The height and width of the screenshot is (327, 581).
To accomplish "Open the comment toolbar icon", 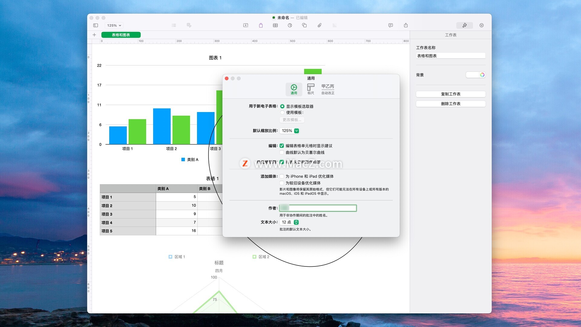I will (x=390, y=25).
